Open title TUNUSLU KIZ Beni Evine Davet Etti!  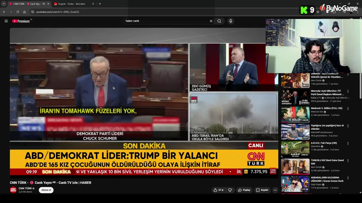327,162
